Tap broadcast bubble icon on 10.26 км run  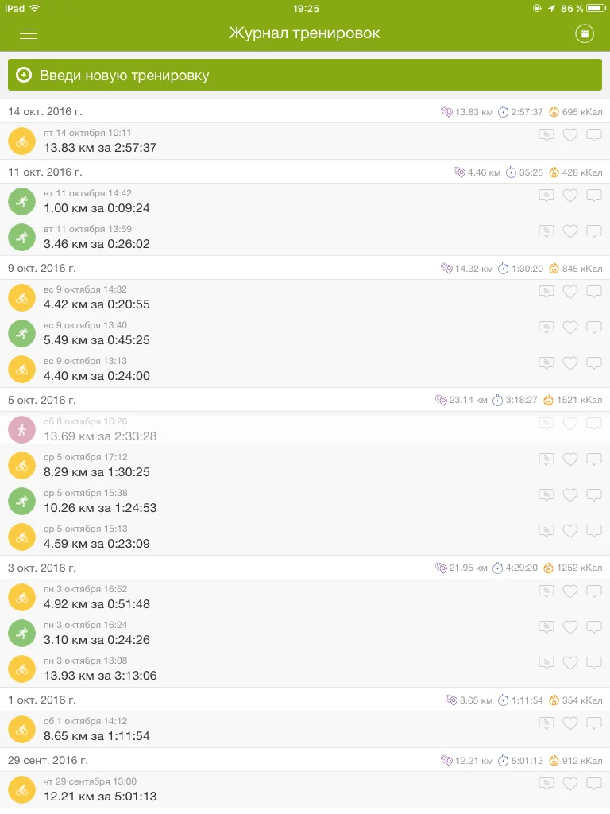tap(546, 495)
